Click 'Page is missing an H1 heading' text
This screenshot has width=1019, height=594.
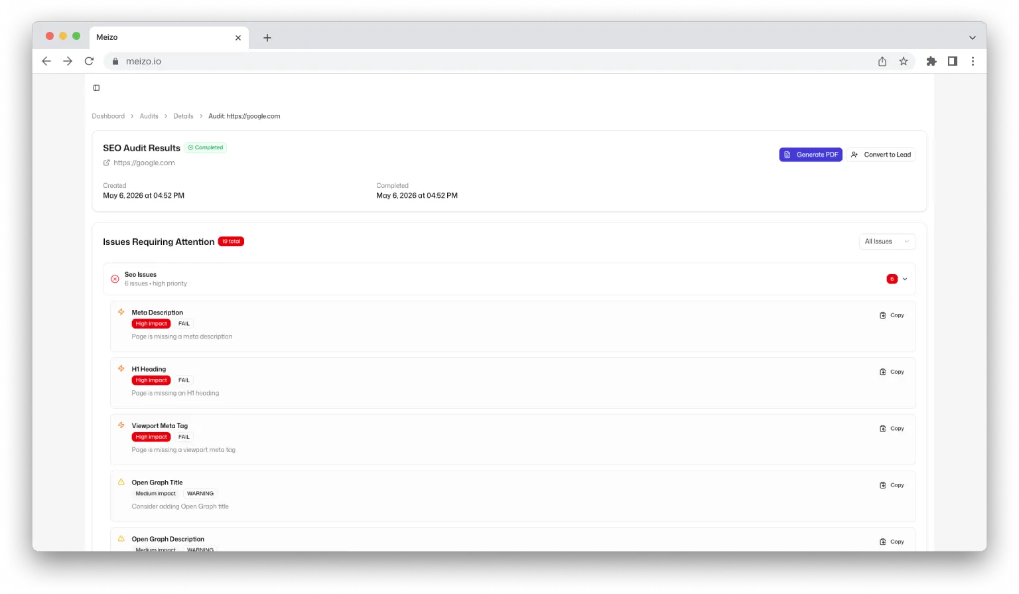[x=175, y=393]
